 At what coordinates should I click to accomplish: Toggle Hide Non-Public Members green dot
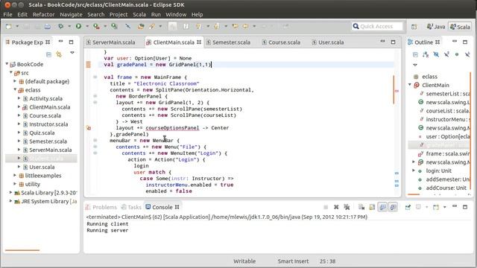[457, 54]
